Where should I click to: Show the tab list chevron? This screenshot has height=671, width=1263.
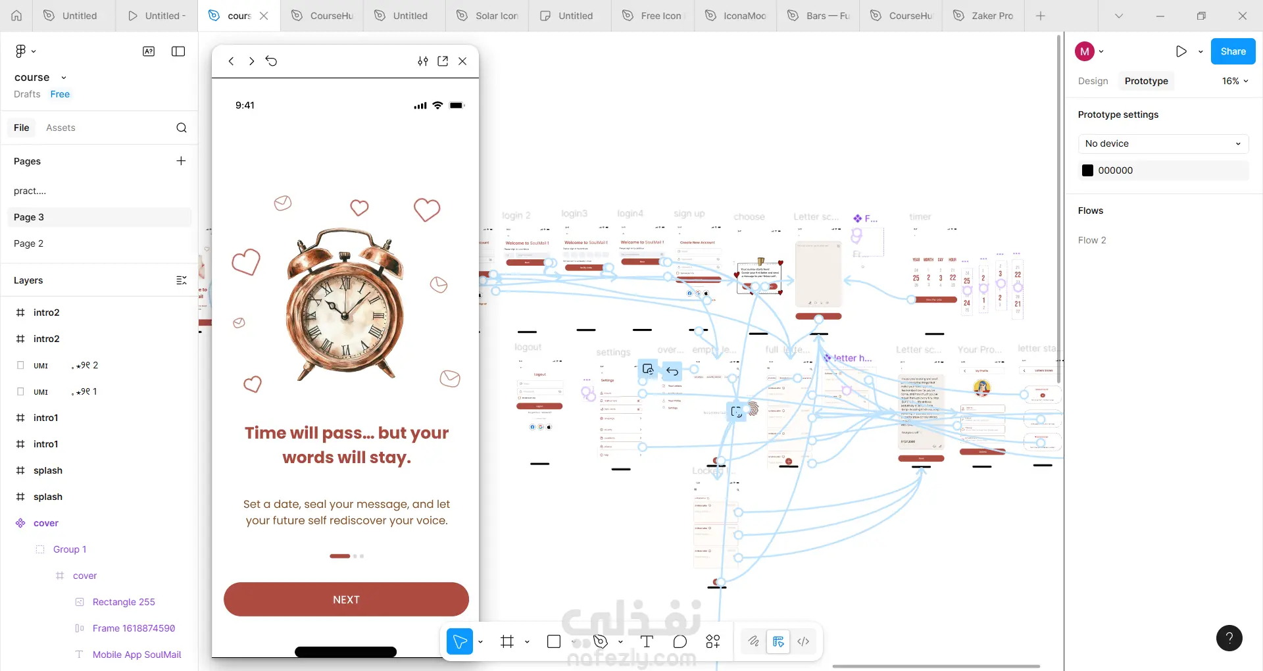(1118, 16)
